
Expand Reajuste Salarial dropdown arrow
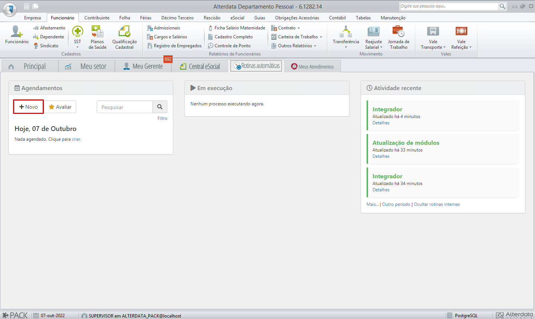point(381,48)
